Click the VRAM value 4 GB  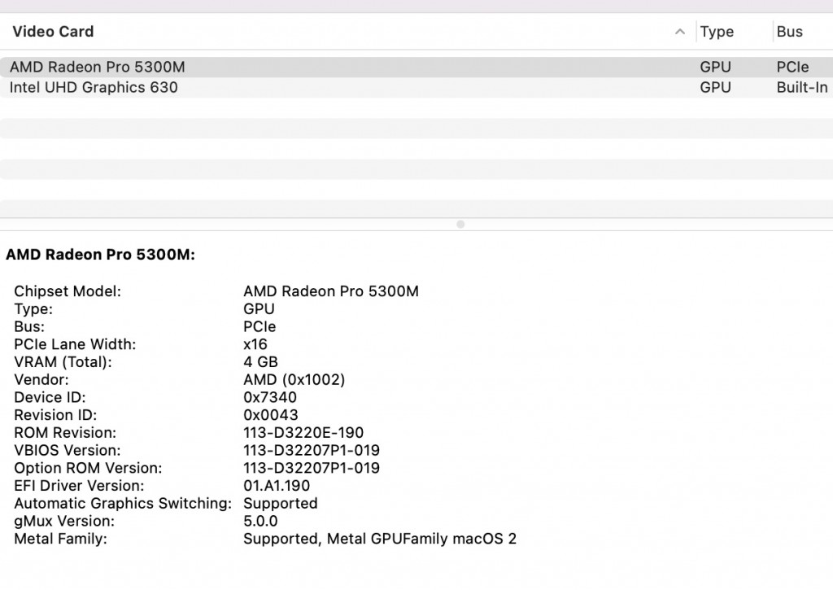260,362
